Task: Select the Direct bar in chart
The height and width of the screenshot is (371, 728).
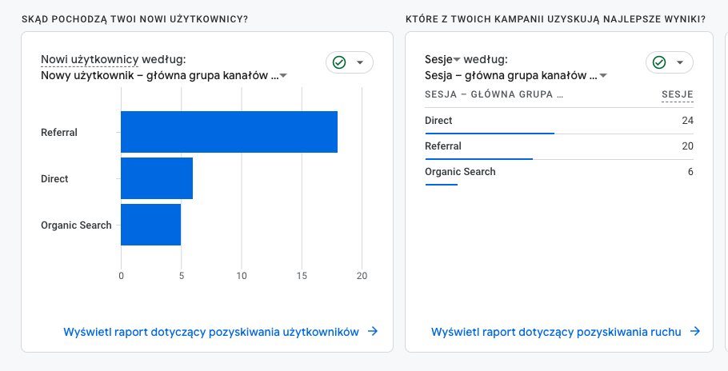Action: tap(157, 178)
